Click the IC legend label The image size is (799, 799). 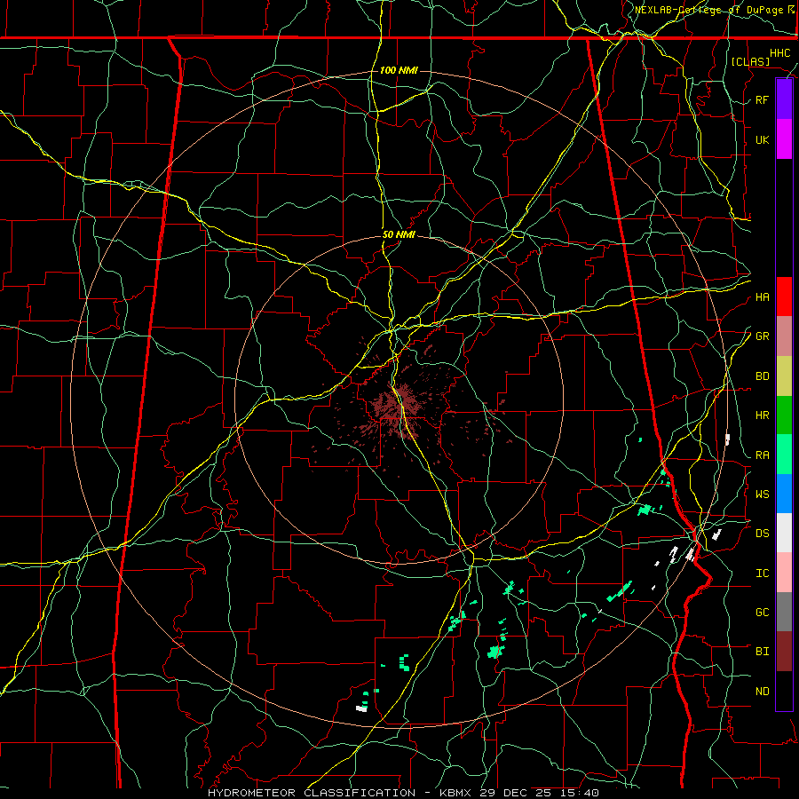762,573
